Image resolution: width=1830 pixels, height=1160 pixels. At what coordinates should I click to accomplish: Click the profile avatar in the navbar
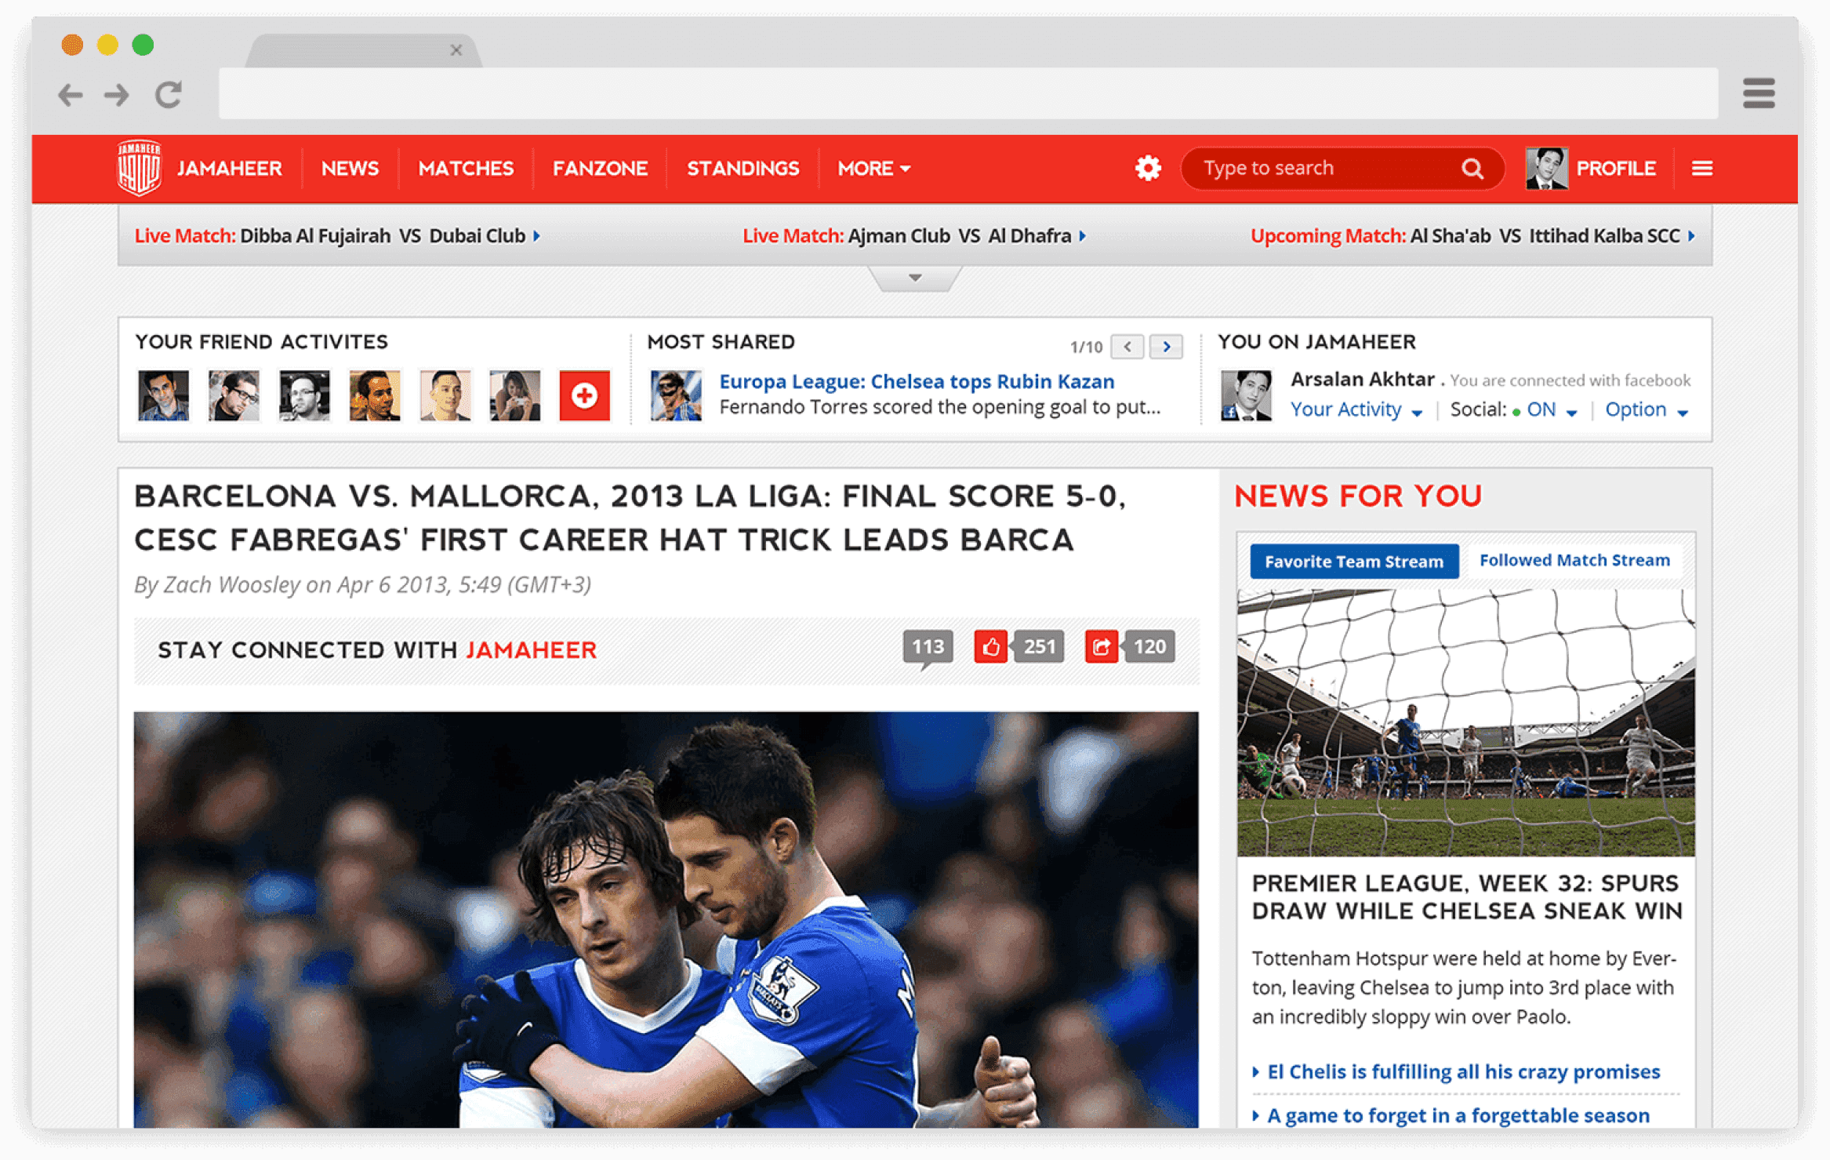1546,168
